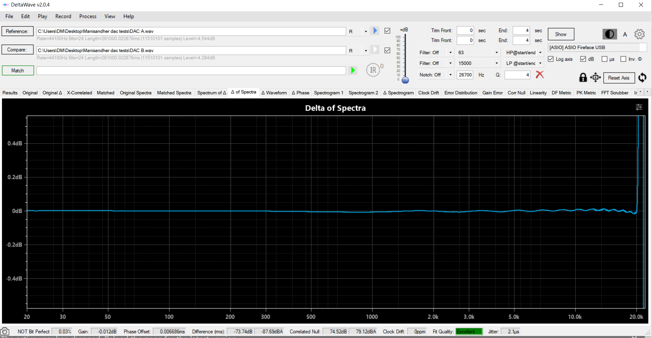Clear filters with the red X icon
The image size is (652, 338).
[x=540, y=75]
